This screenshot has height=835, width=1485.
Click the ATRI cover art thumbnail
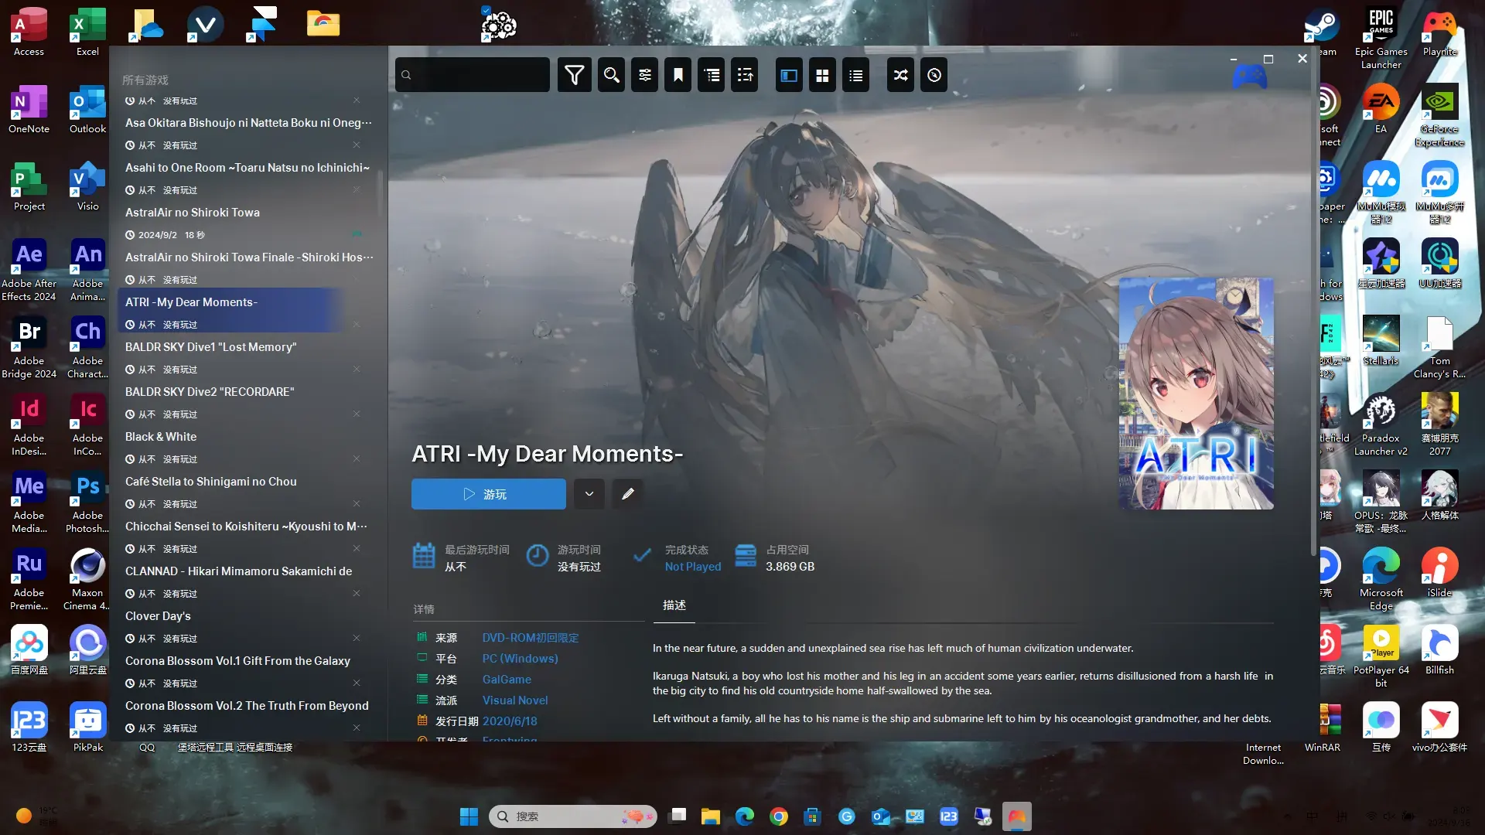[x=1196, y=394]
